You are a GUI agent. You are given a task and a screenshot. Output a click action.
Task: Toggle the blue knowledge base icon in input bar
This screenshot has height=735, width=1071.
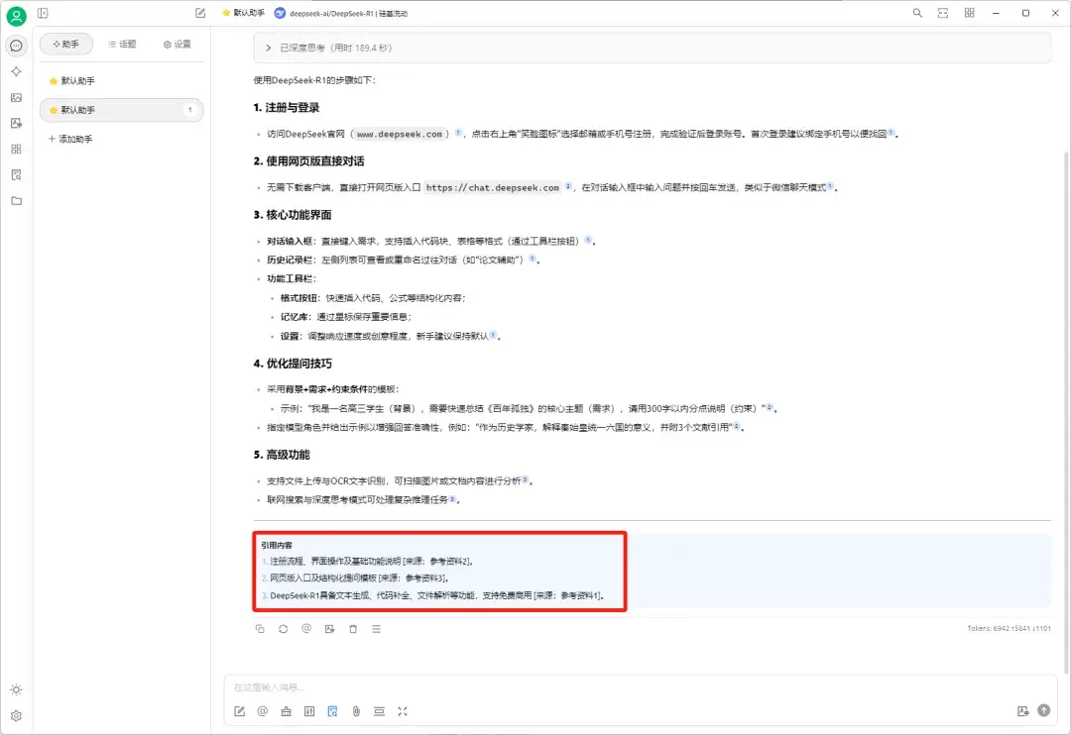pos(332,711)
